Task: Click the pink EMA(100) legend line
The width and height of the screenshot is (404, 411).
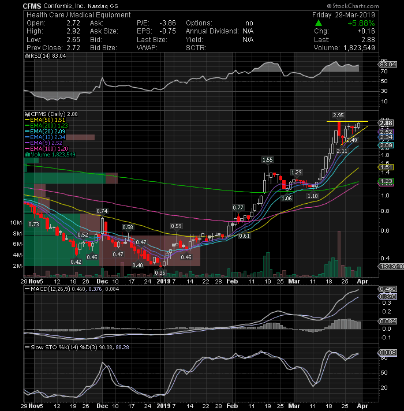Action: (x=27, y=148)
